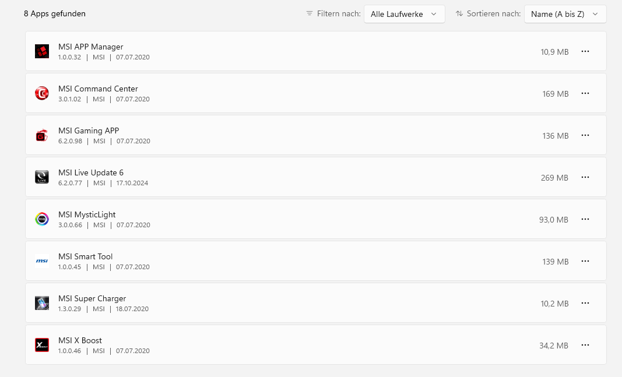This screenshot has height=377, width=622.
Task: Open more options for MSI APP Manager
Action: tap(585, 51)
